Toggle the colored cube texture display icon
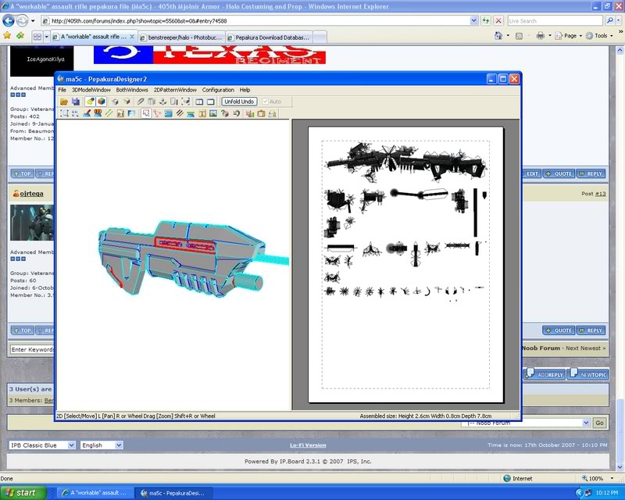This screenshot has height=500, width=625. [x=102, y=102]
